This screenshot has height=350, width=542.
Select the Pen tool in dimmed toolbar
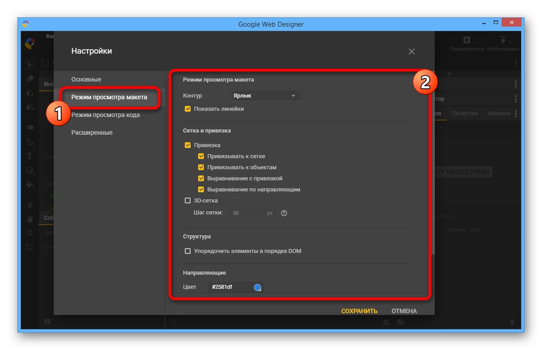30,142
